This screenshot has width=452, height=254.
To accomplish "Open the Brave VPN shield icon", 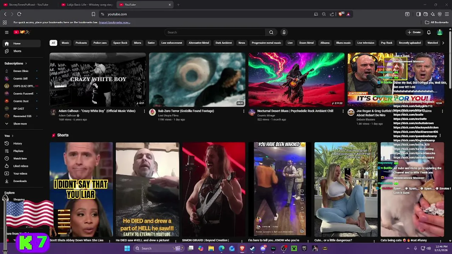I will click(440, 14).
